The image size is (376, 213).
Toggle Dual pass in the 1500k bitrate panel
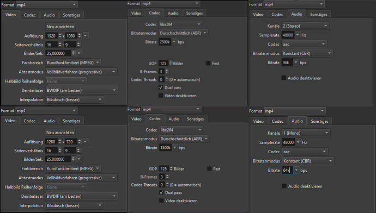click(x=161, y=193)
